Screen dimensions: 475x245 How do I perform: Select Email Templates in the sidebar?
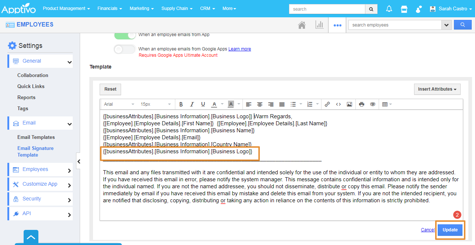coord(36,137)
